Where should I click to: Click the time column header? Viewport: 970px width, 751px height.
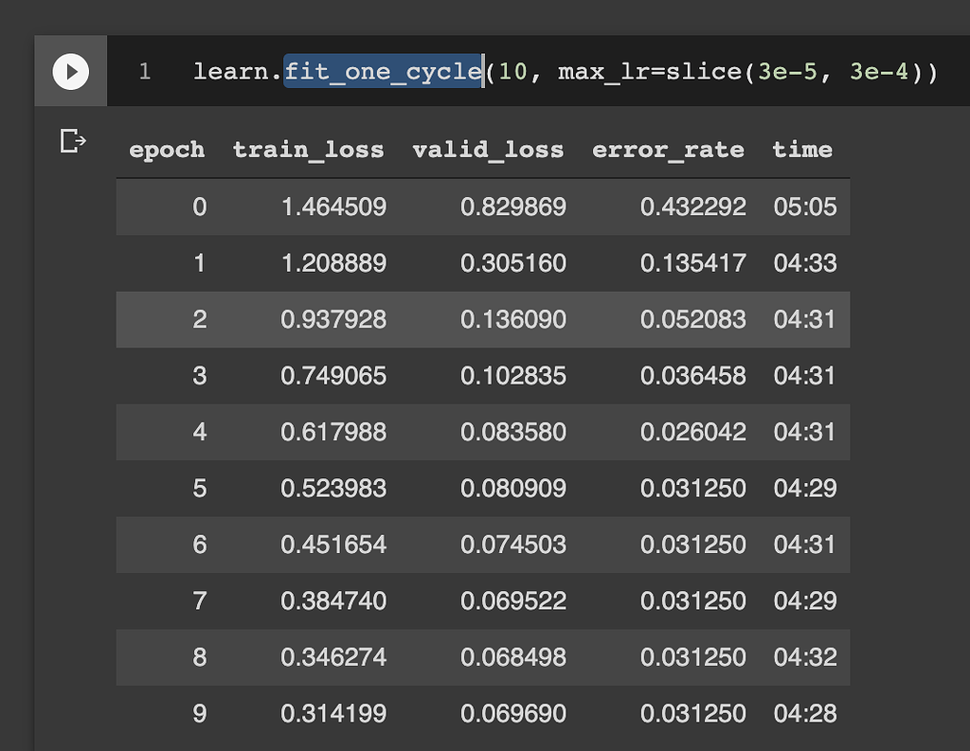point(802,150)
